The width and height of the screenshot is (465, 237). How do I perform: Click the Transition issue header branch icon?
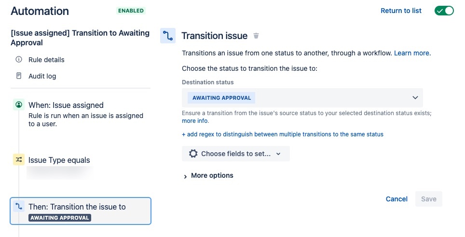tap(168, 36)
